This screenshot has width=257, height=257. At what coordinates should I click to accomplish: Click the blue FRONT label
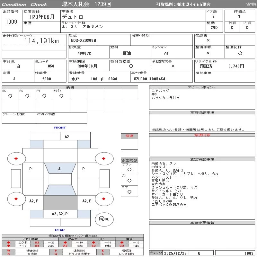(60, 128)
